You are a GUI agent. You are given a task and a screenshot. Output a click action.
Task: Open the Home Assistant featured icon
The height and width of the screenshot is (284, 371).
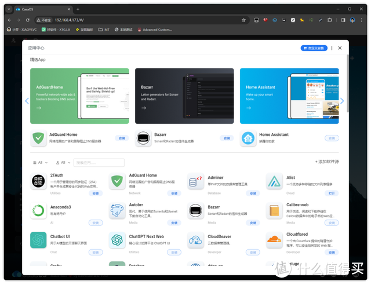248,138
